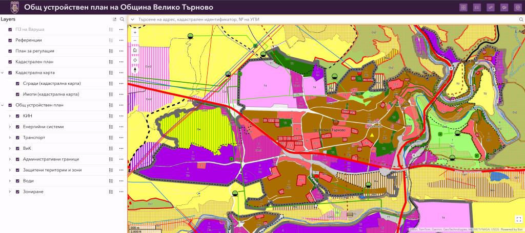Click the municipality coat of arms logo
The height and width of the screenshot is (233, 525).
point(15,7)
